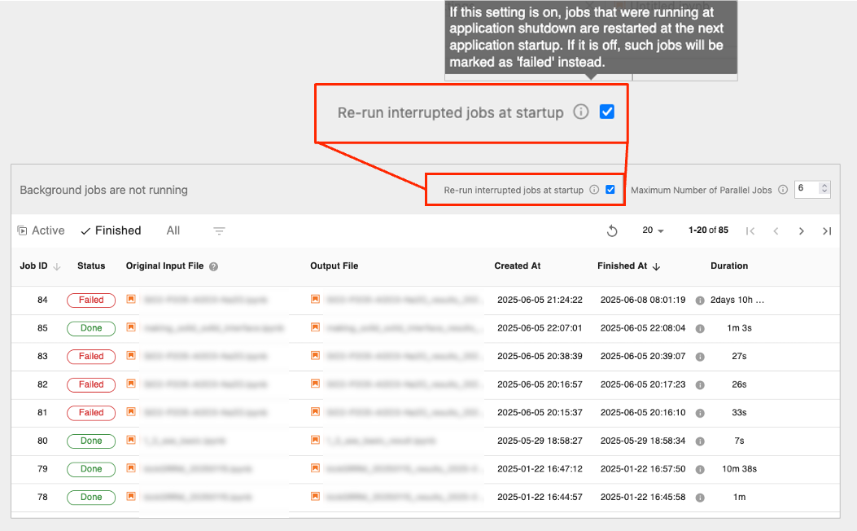This screenshot has width=857, height=531.
Task: Sort by Finished At column arrow
Action: [x=657, y=266]
